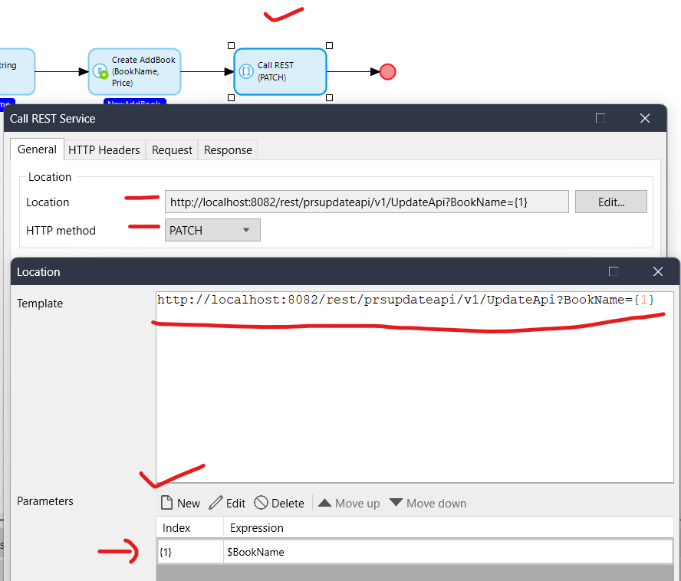Open the HTTP method dropdown

coord(212,230)
